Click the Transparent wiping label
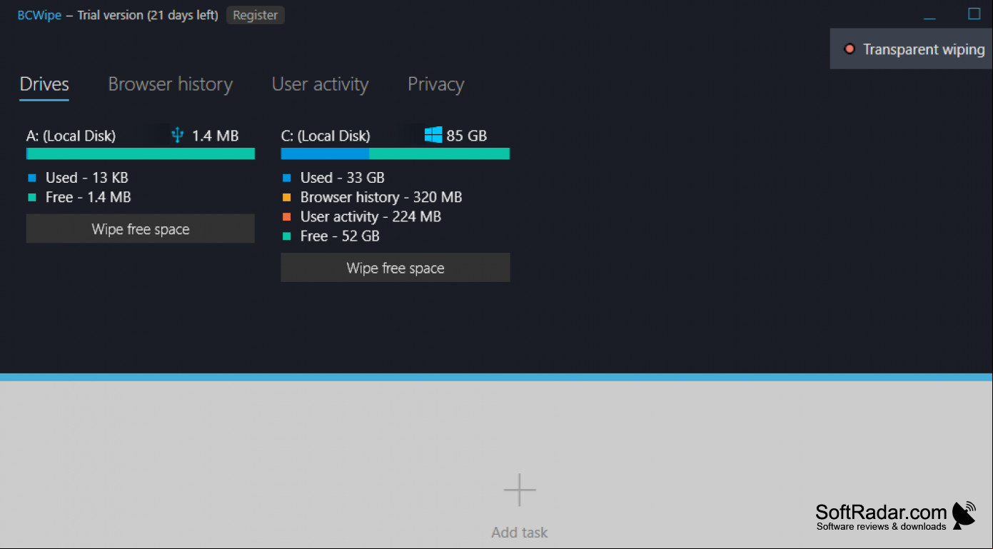Image resolution: width=993 pixels, height=549 pixels. point(924,49)
